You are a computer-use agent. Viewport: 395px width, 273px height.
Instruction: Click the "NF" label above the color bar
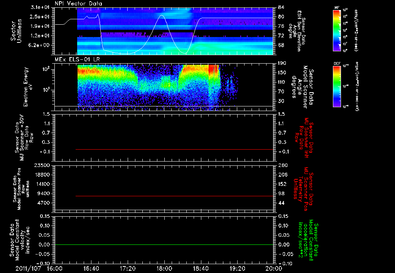click(x=337, y=8)
